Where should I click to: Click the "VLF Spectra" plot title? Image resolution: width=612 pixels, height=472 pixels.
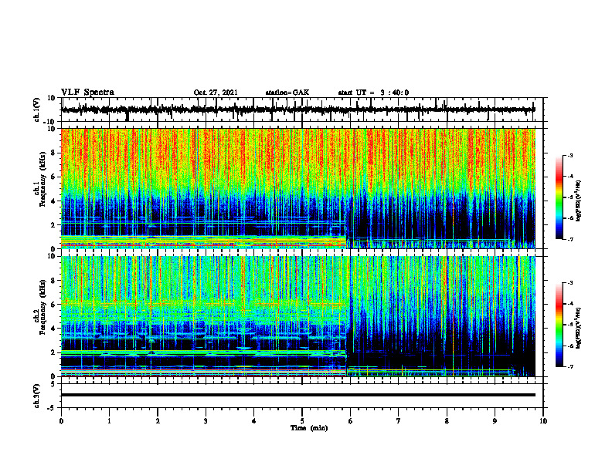[87, 93]
